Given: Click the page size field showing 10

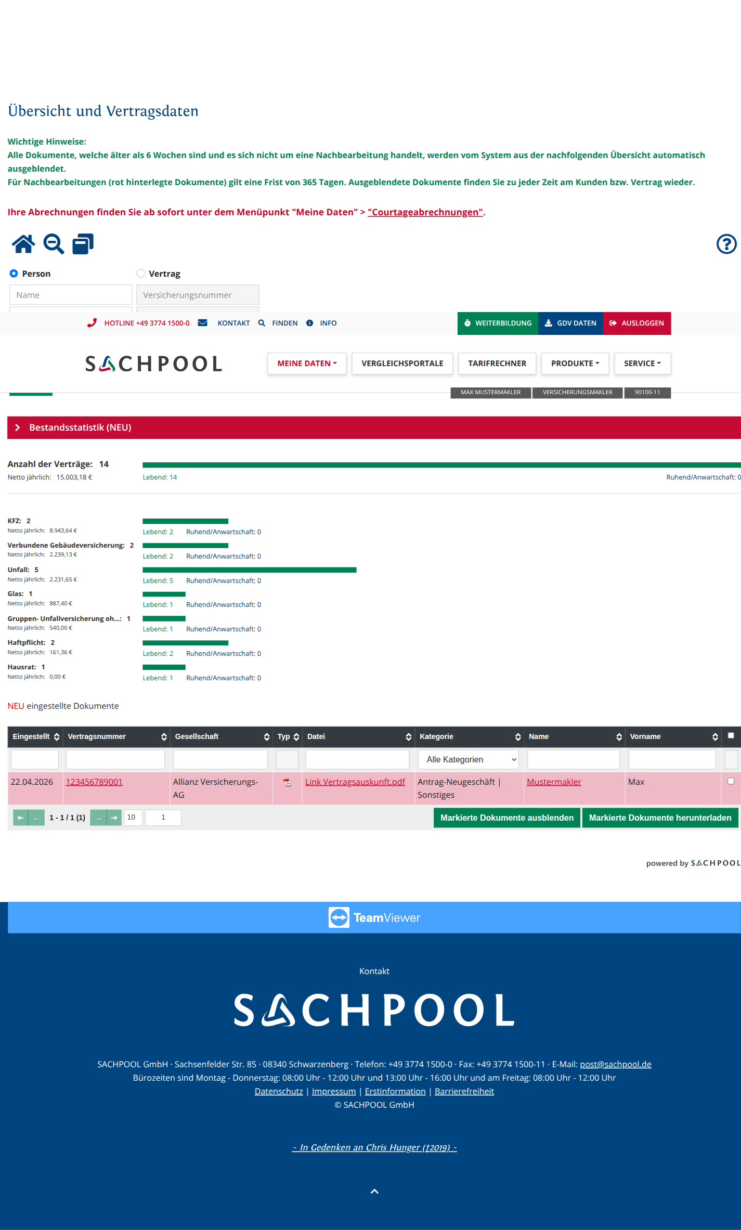Looking at the screenshot, I should pos(133,818).
